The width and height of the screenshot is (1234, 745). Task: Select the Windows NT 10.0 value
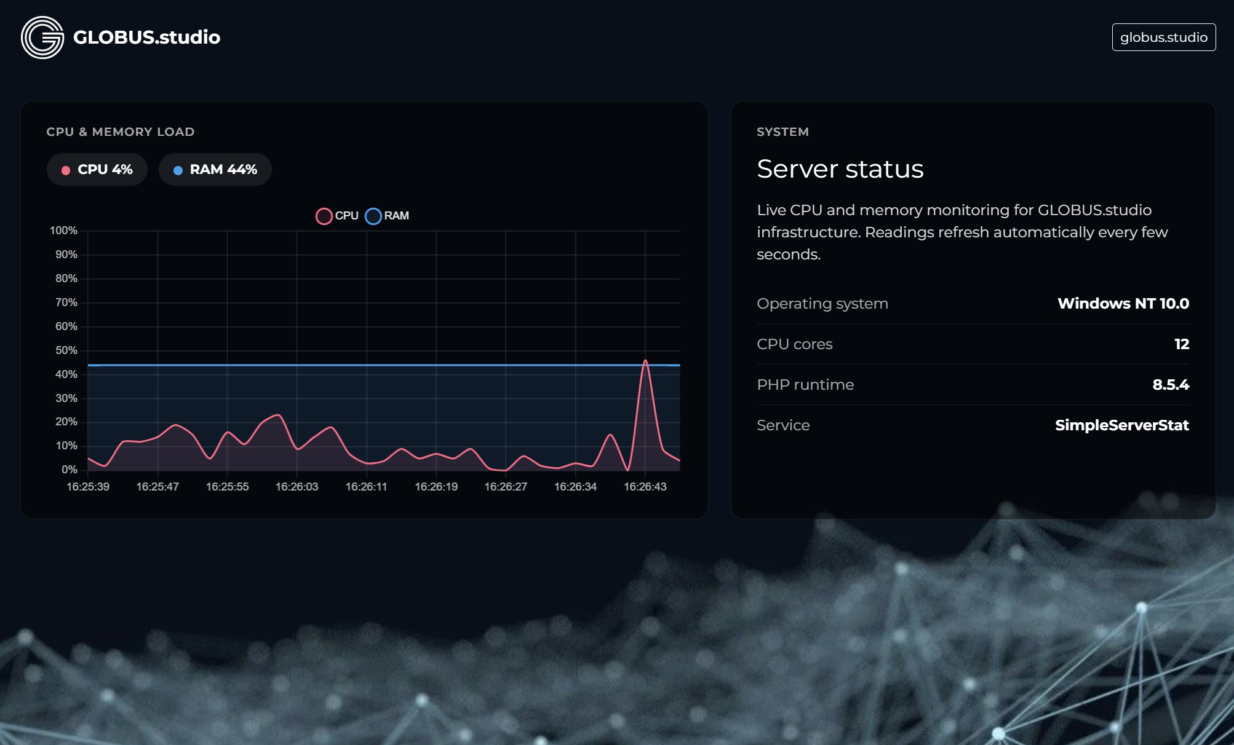(1123, 304)
